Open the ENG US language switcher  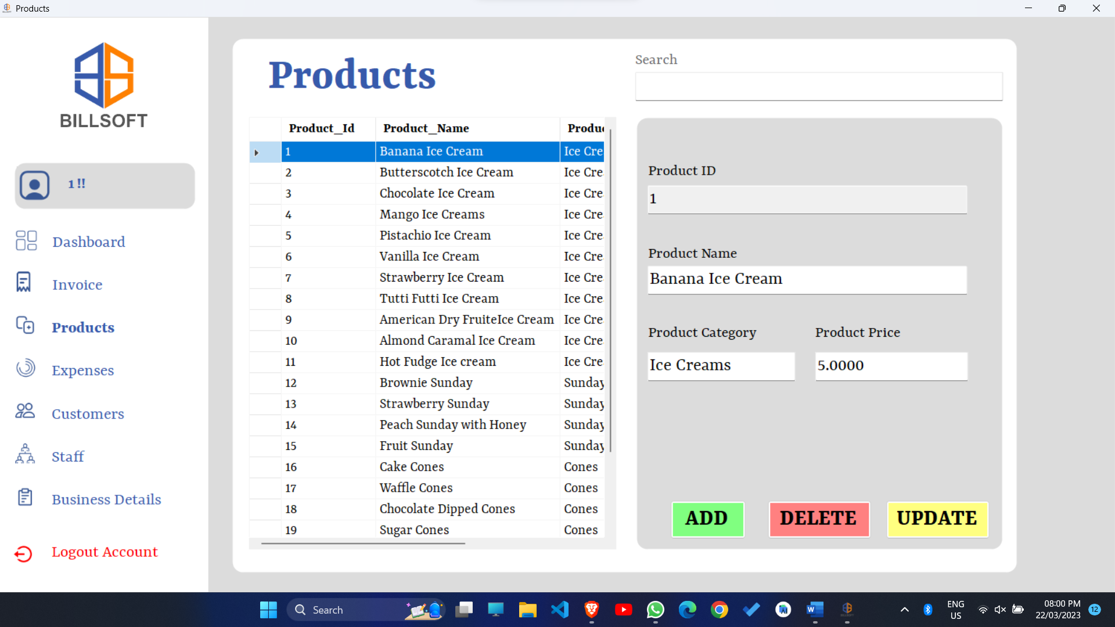click(x=955, y=610)
